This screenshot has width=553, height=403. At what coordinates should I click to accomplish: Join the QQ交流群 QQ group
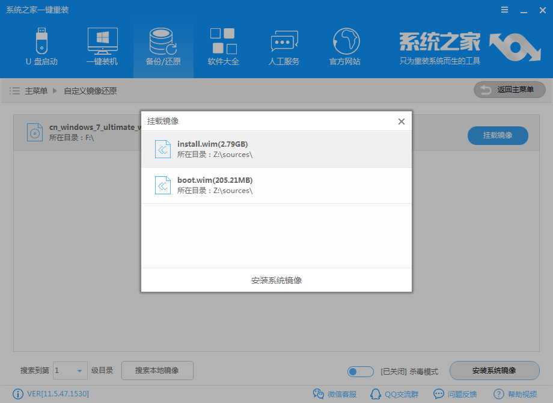click(394, 394)
